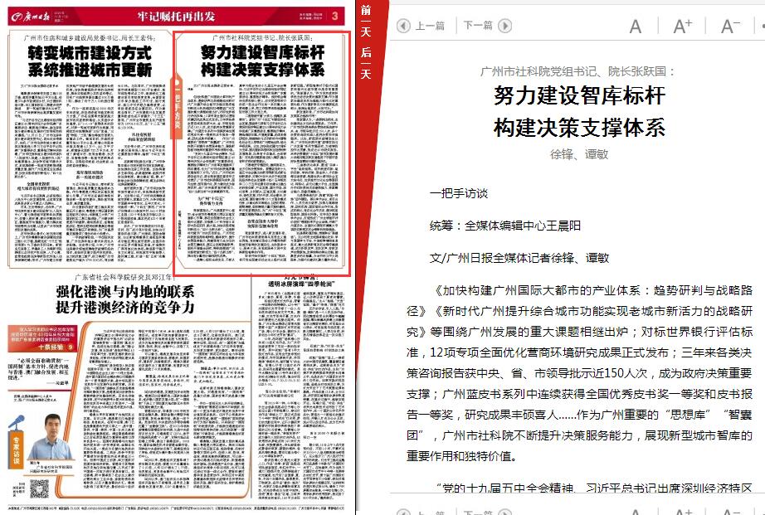Click the quote box 必须全面准确贯彻"一国两制"
Viewport: 765px width, 515px height.
pyautogui.click(x=40, y=372)
